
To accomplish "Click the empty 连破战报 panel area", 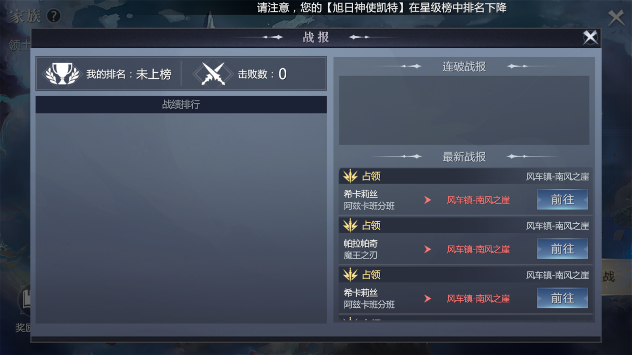I will tap(464, 110).
